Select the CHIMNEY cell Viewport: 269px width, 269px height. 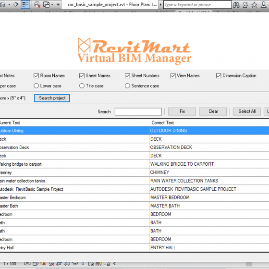209,172
